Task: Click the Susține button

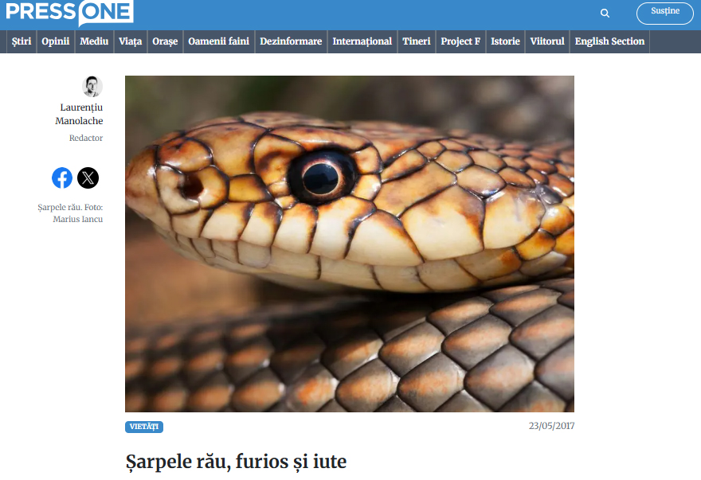Action: (665, 13)
